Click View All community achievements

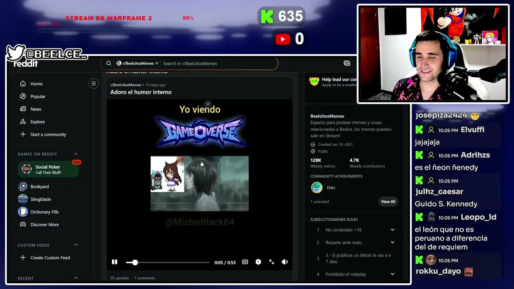pyautogui.click(x=388, y=201)
